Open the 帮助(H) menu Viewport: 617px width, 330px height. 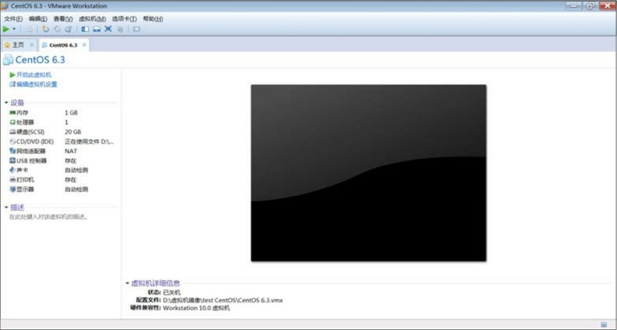tap(153, 19)
